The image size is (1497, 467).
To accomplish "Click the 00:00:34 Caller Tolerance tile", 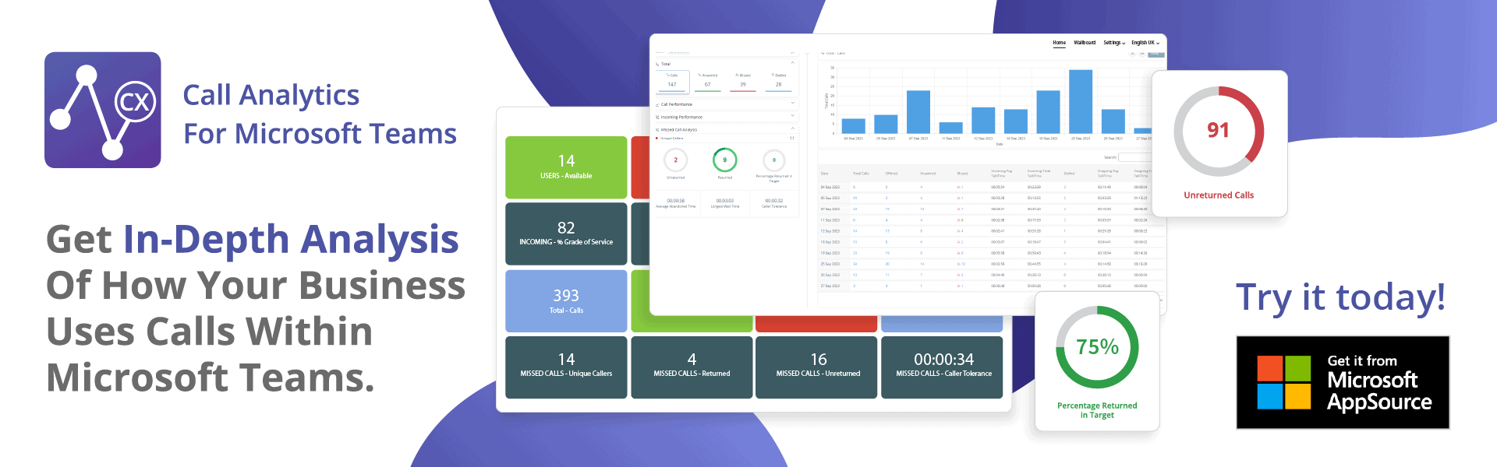I will click(x=942, y=367).
